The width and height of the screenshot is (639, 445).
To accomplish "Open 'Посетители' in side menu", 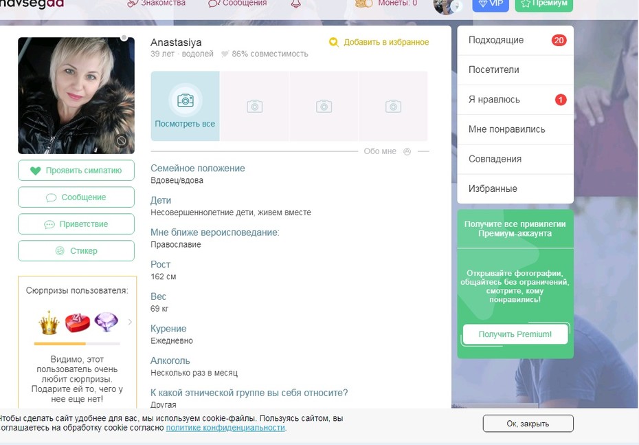I will tap(515, 69).
